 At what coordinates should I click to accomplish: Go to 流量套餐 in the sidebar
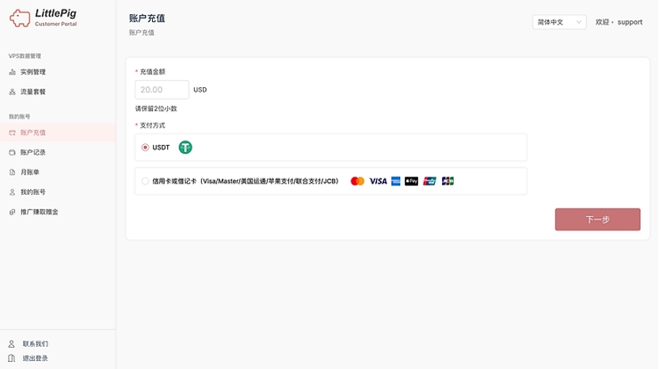click(33, 92)
